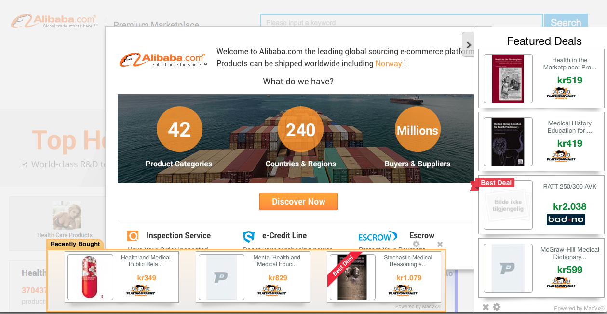This screenshot has width=607, height=314.
Task: Click the Inspection Service orange icon
Action: tap(133, 236)
